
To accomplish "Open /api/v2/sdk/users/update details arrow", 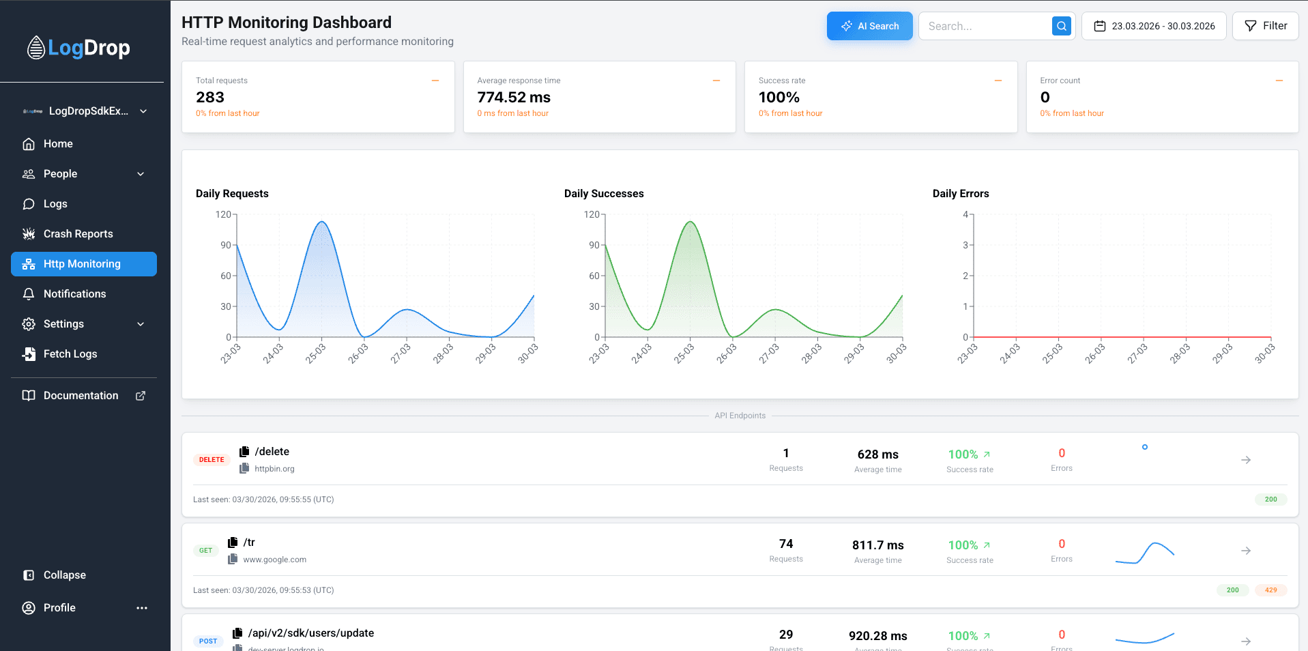I will (x=1246, y=641).
